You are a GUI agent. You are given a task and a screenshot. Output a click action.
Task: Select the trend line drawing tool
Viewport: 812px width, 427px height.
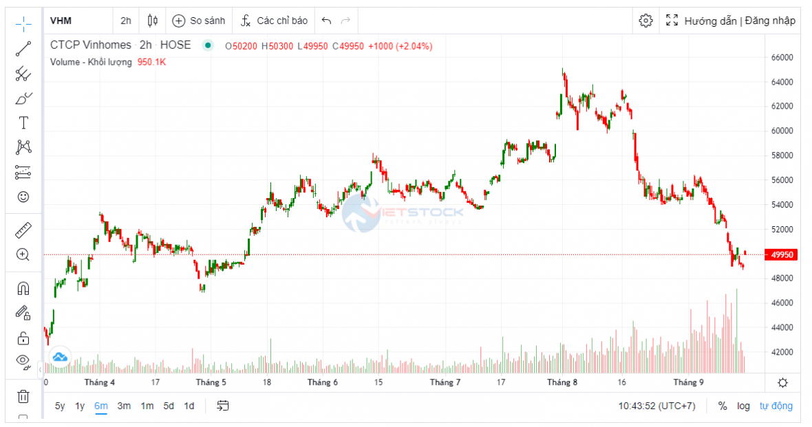pos(23,49)
